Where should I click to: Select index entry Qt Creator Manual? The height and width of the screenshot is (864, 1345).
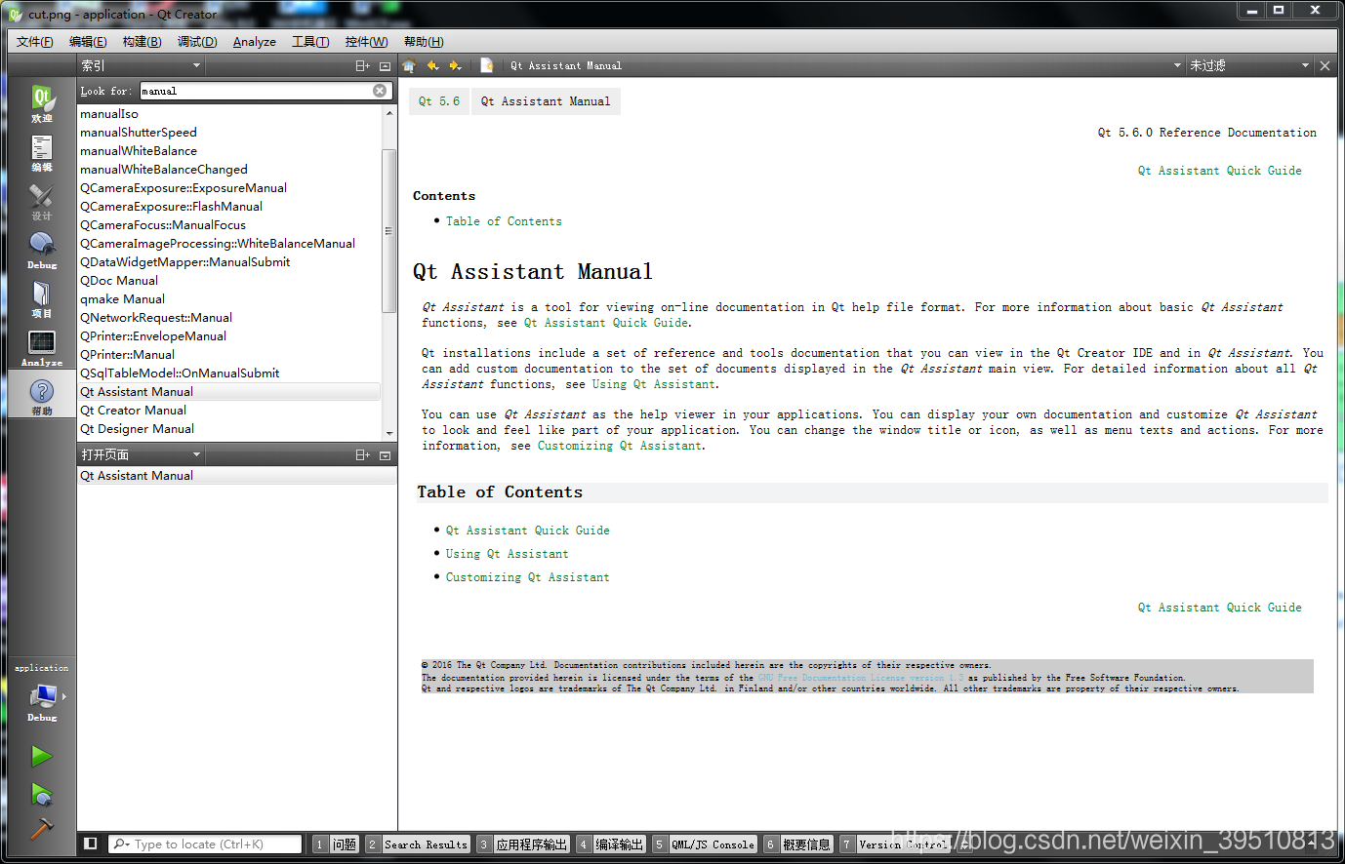tap(133, 411)
